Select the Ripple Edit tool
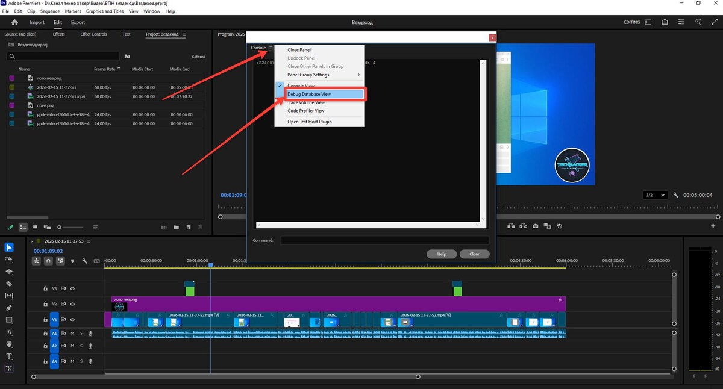The image size is (723, 389). click(x=9, y=272)
